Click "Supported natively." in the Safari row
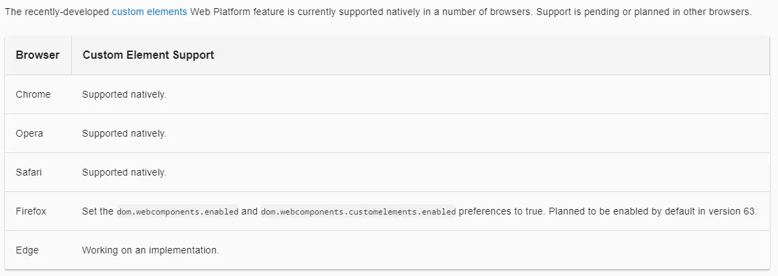This screenshot has height=276, width=778. pos(124,172)
